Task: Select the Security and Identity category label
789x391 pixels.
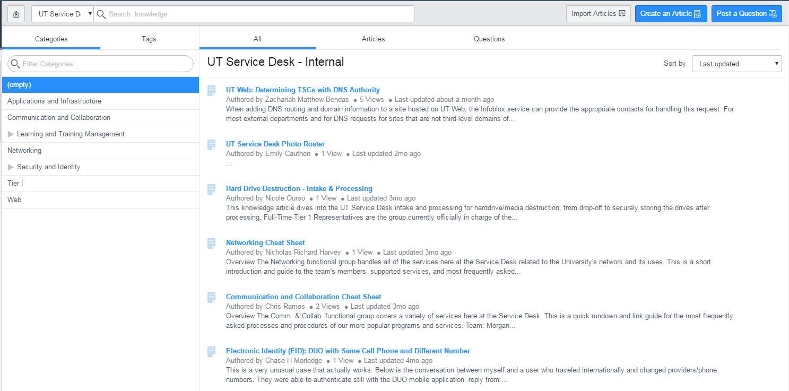Action: point(48,167)
